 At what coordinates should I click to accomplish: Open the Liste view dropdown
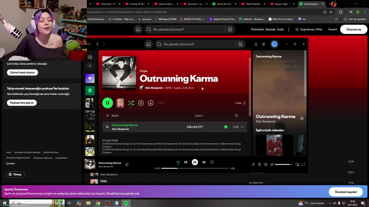[240, 103]
